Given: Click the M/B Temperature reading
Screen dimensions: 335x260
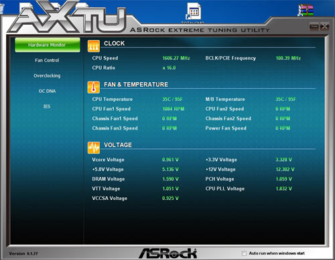Looking at the screenshot, I should [x=285, y=99].
